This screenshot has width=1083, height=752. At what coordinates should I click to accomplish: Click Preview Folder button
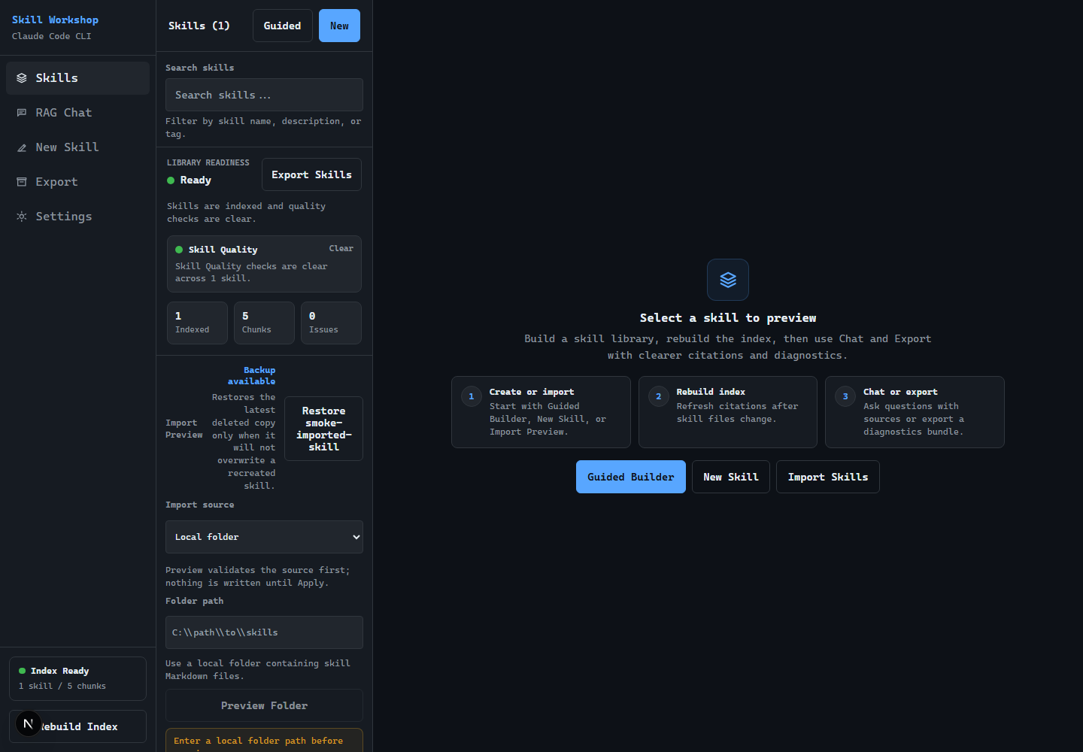click(x=264, y=705)
